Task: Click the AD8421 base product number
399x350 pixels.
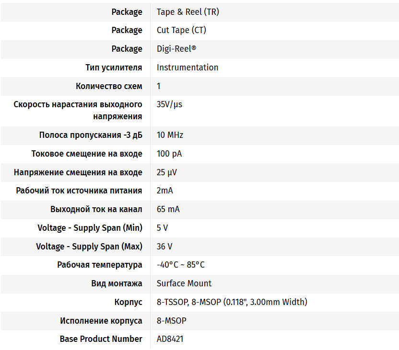Action: (x=170, y=339)
